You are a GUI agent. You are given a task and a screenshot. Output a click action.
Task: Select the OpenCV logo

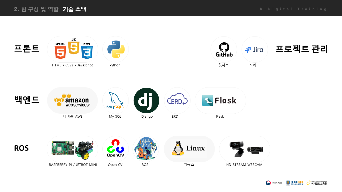(115, 148)
